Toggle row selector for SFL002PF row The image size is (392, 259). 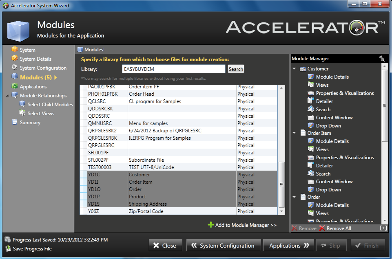coord(84,160)
